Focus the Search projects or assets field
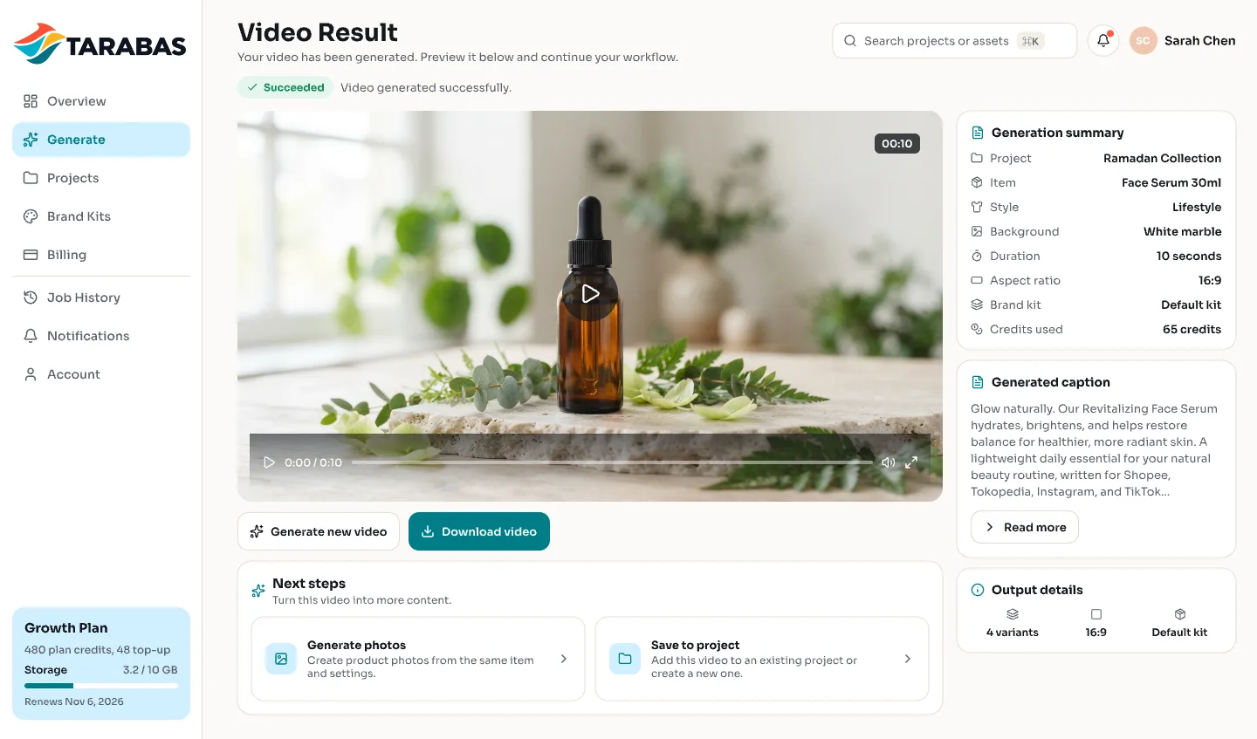This screenshot has height=739, width=1257. [x=955, y=41]
